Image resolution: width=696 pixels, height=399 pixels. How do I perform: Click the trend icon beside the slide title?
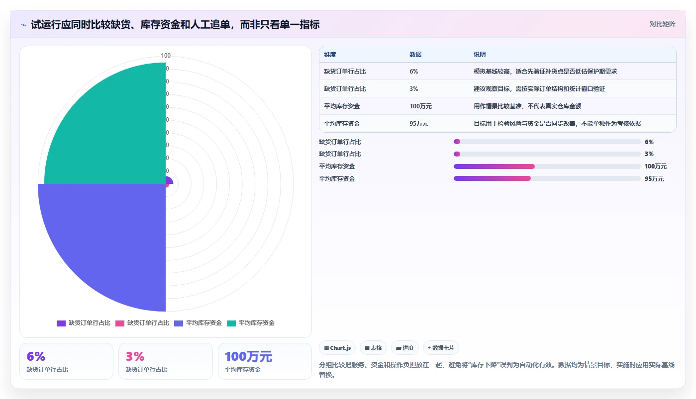point(24,25)
